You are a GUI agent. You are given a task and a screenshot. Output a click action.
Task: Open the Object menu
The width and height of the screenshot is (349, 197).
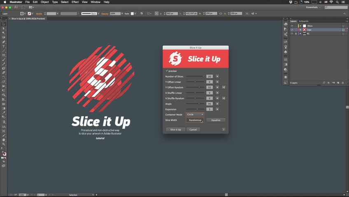click(45, 2)
